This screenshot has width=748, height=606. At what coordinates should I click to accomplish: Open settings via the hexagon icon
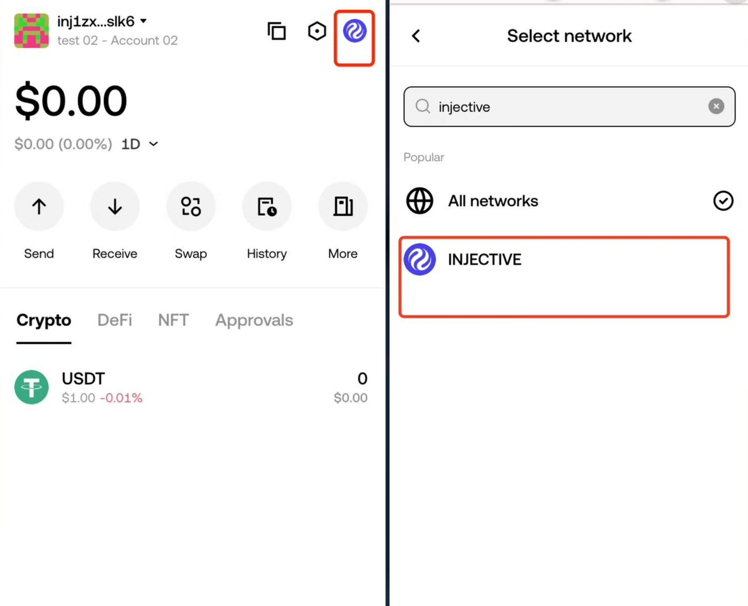[317, 31]
